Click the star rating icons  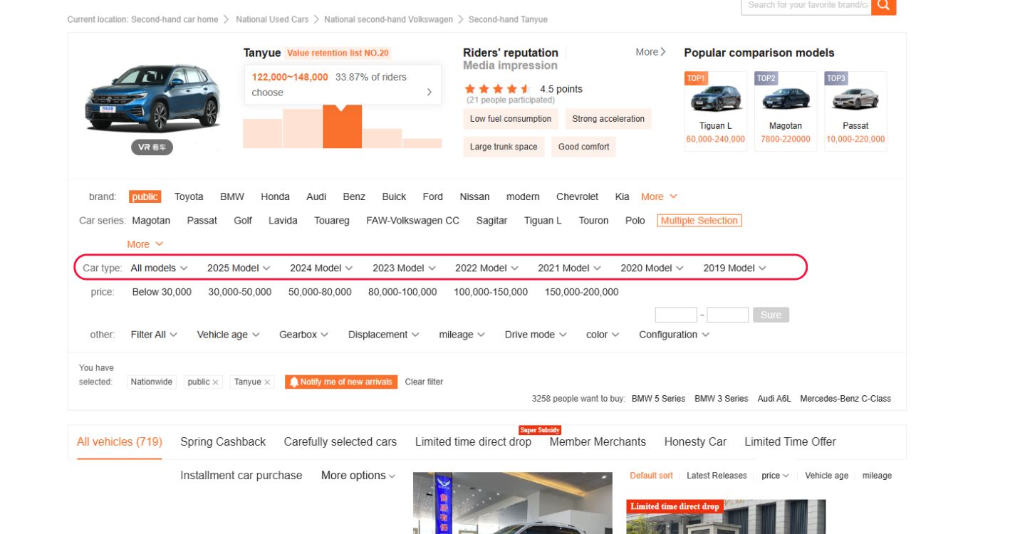coord(496,89)
